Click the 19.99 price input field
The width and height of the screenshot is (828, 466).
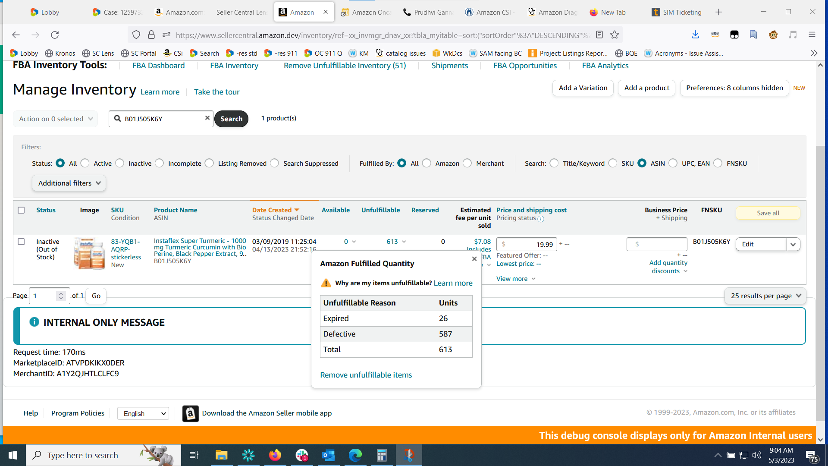pos(527,244)
